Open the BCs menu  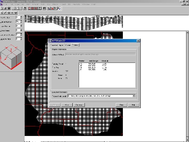tap(49, 4)
